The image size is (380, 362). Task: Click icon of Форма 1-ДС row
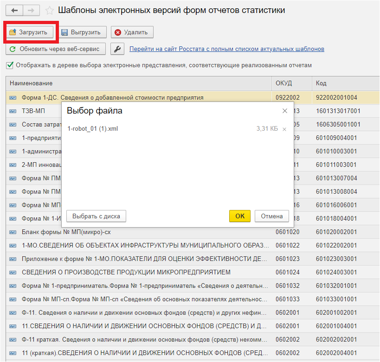click(x=13, y=98)
